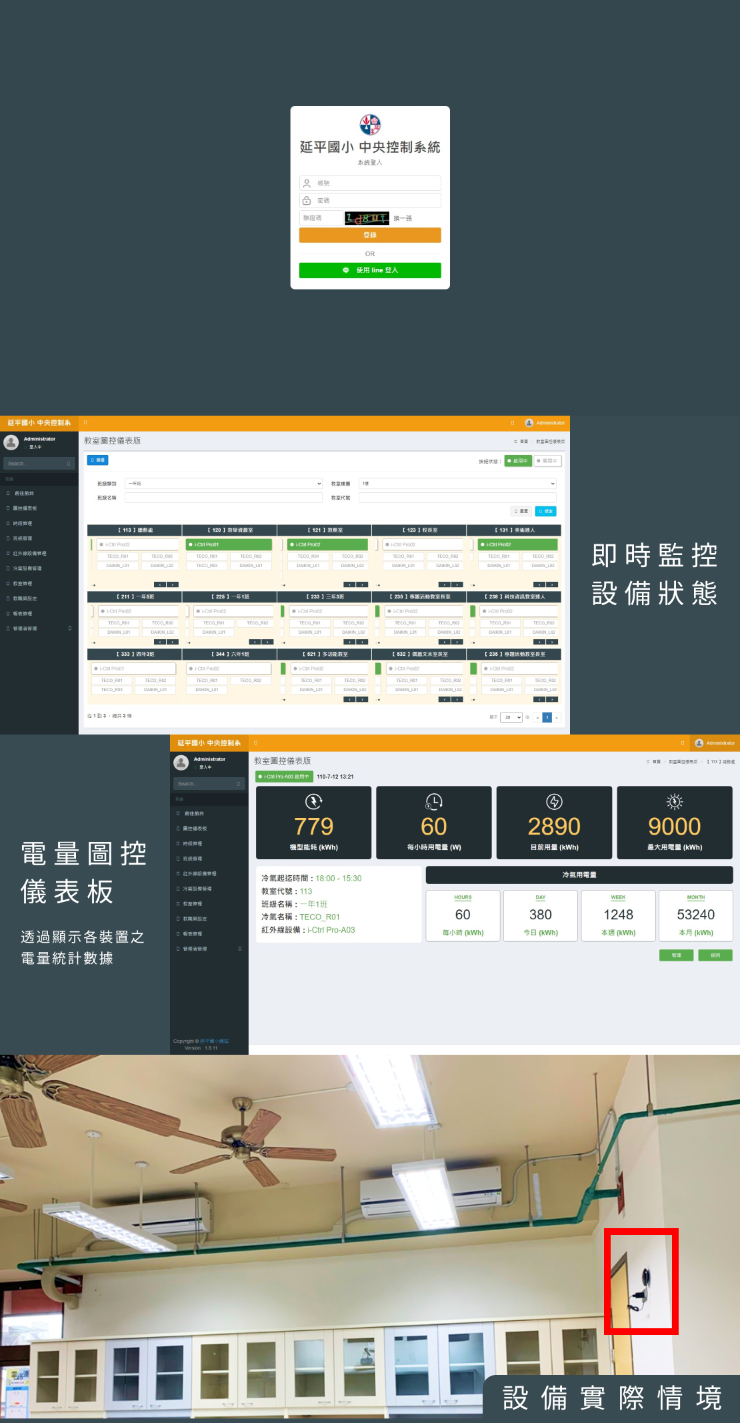The image size is (740, 1423).
Task: Click the 班級名稱 input field
Action: (224, 498)
